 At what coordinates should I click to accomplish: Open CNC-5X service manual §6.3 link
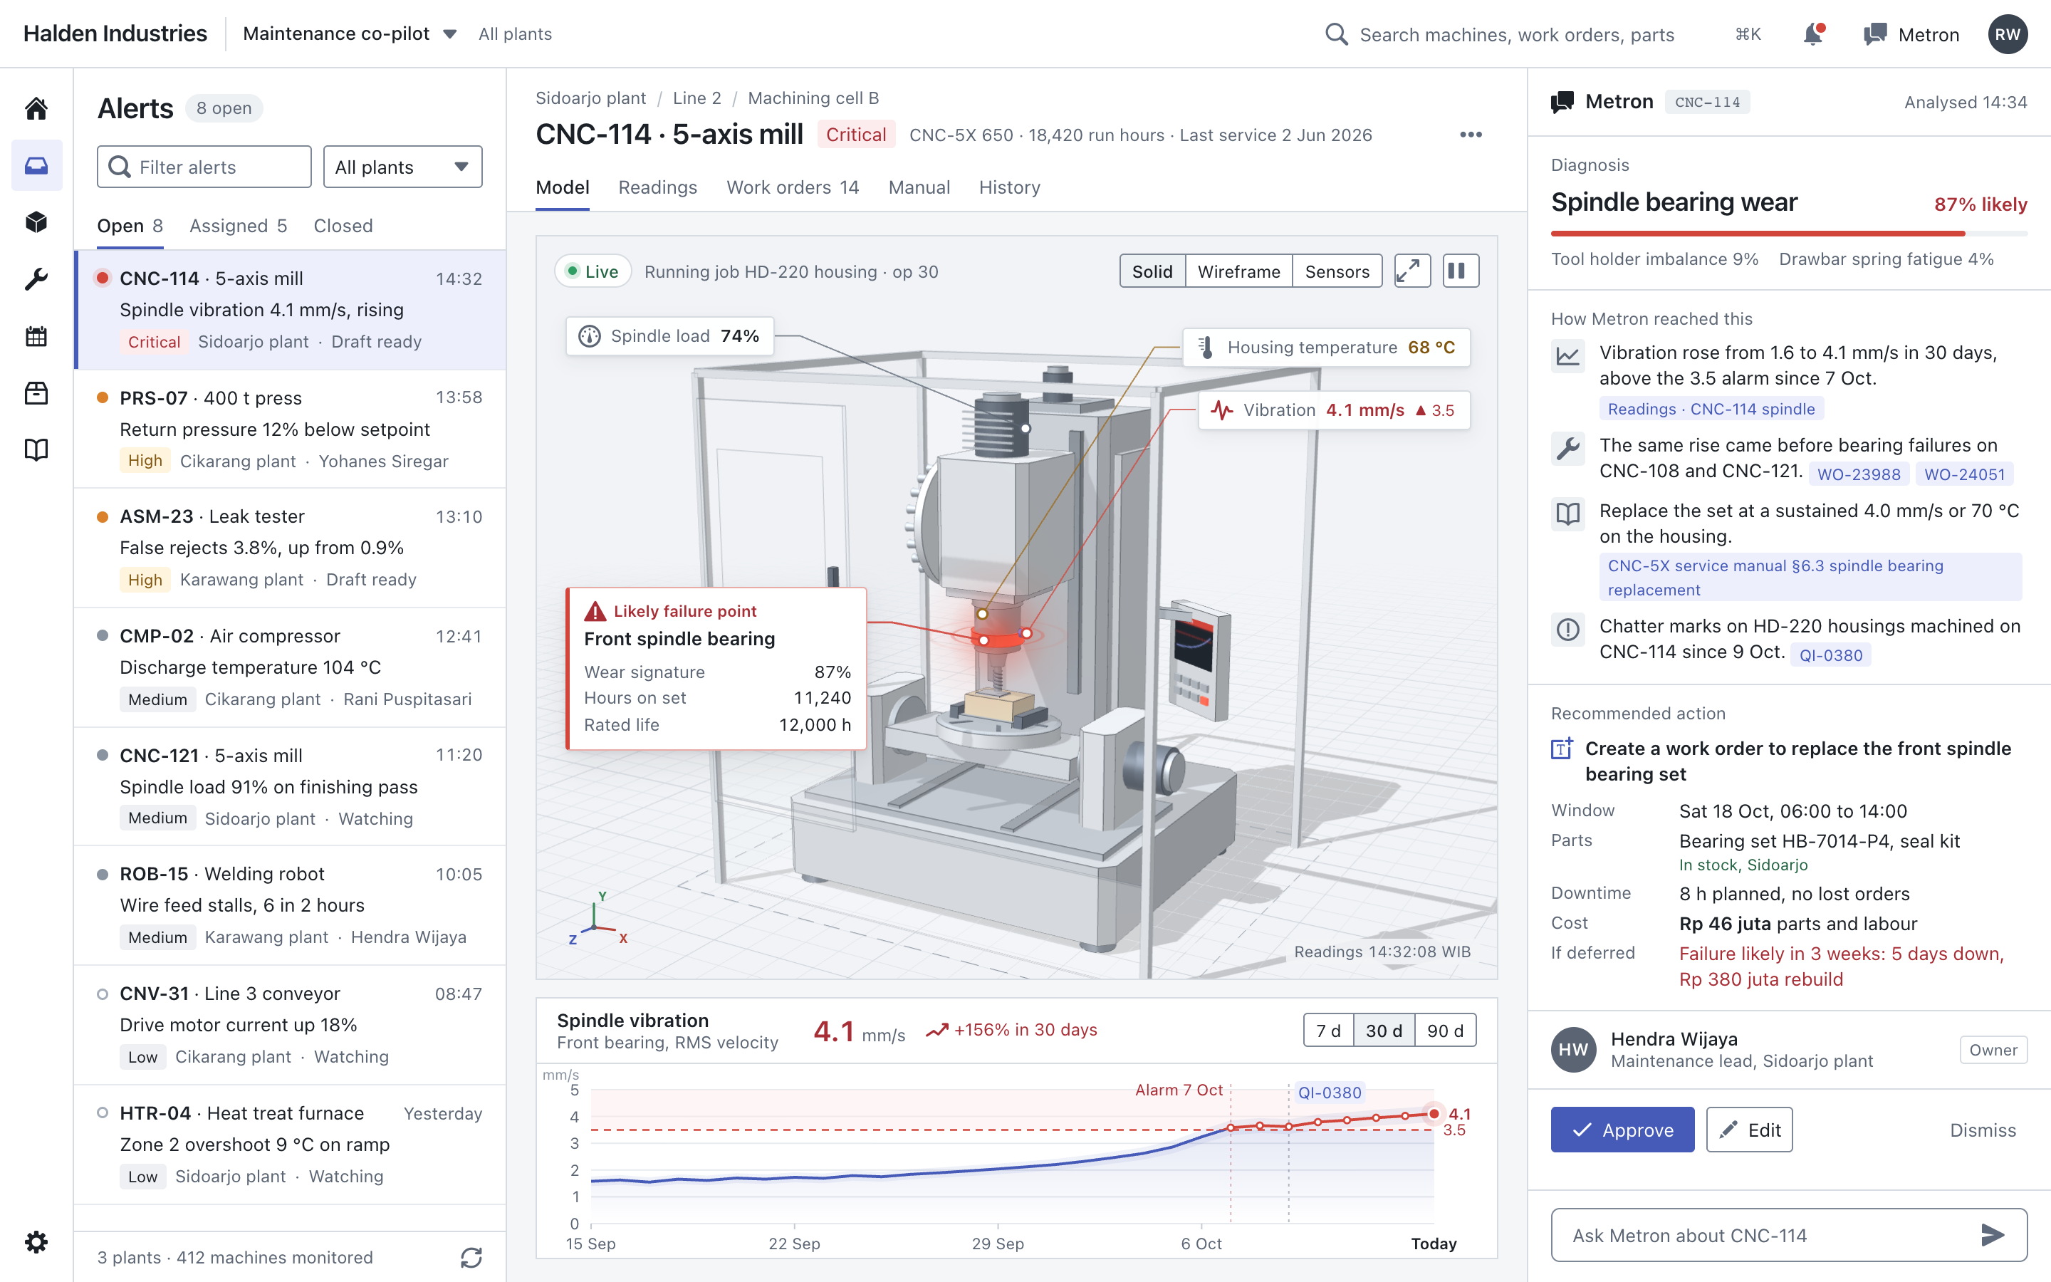point(1810,578)
